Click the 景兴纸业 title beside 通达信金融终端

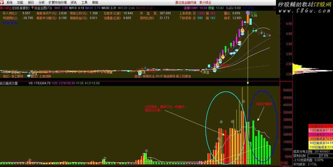(205, 2)
